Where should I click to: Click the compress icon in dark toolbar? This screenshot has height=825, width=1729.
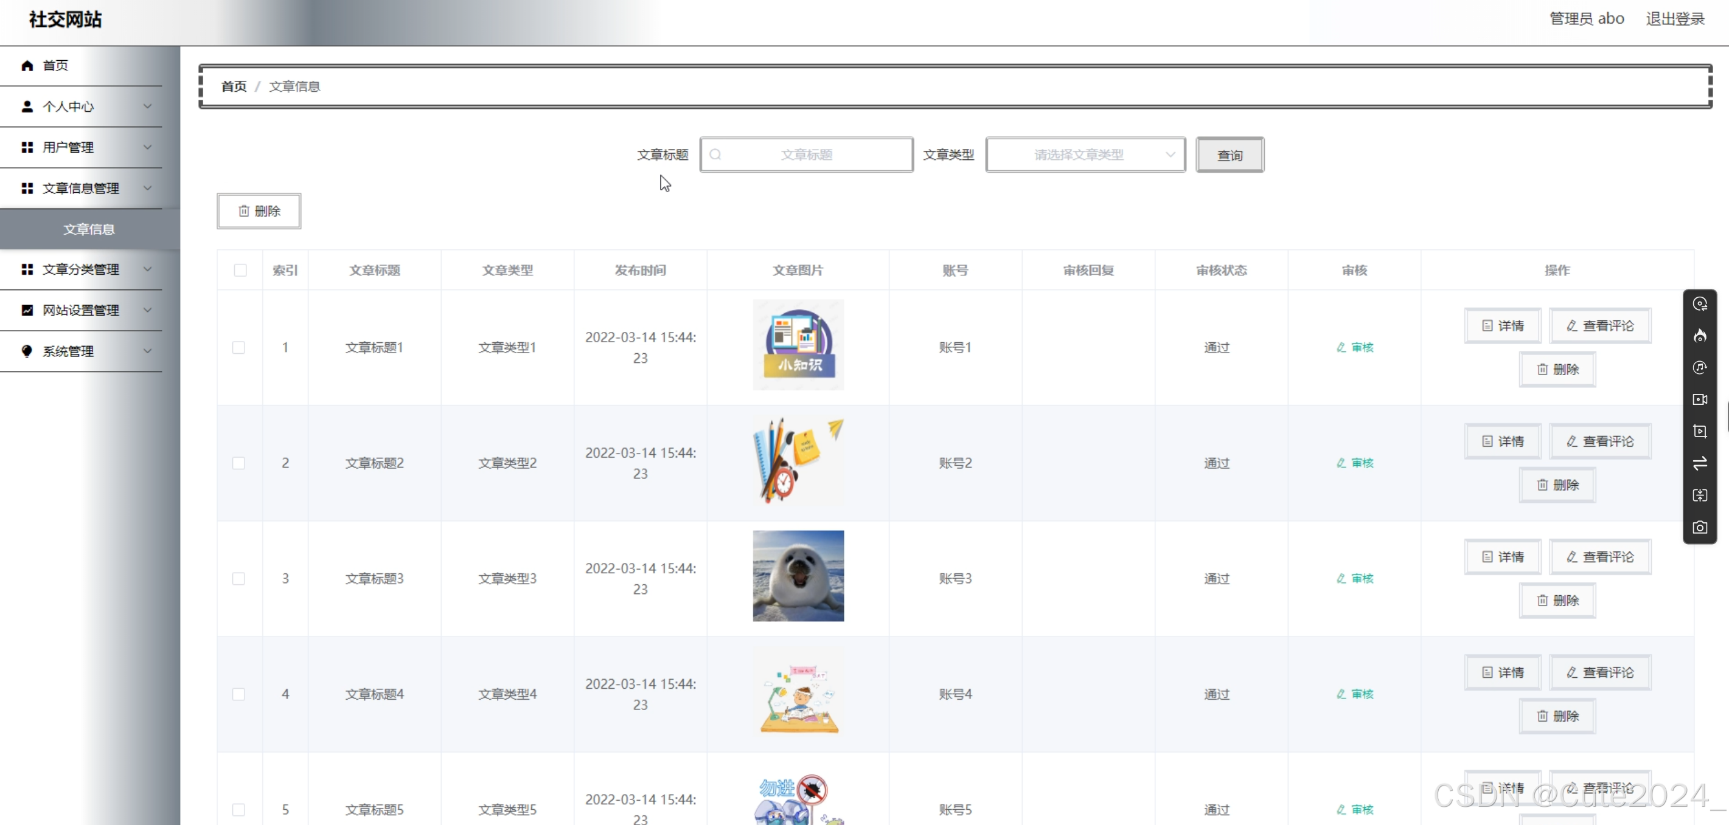pos(1699,495)
